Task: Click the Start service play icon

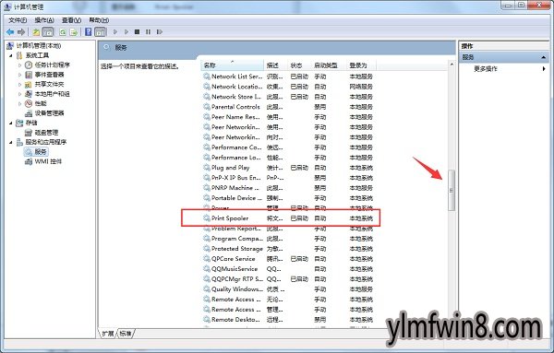Action: [x=115, y=32]
